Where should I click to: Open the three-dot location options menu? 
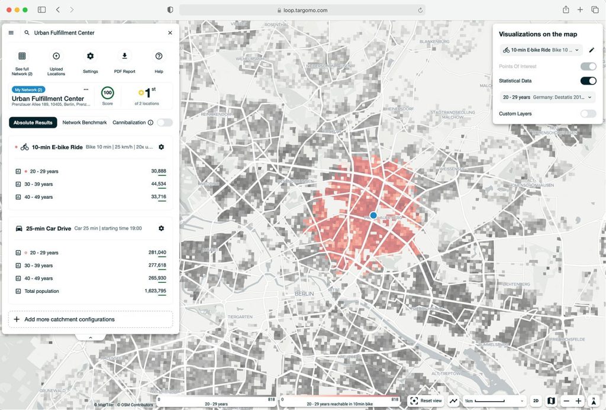[x=86, y=89]
